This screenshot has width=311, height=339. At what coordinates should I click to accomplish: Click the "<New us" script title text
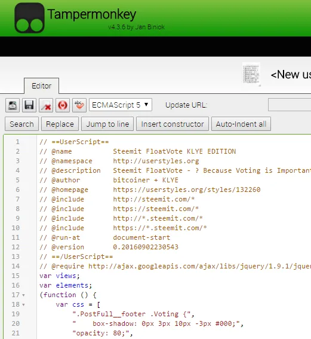point(291,75)
